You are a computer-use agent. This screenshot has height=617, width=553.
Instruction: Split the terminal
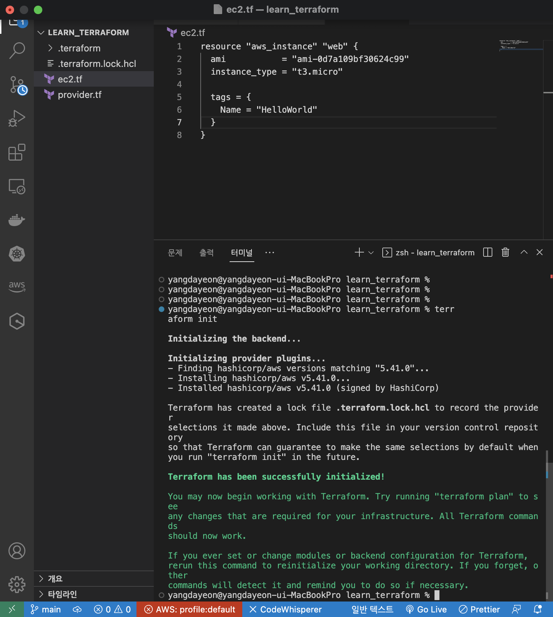tap(488, 252)
